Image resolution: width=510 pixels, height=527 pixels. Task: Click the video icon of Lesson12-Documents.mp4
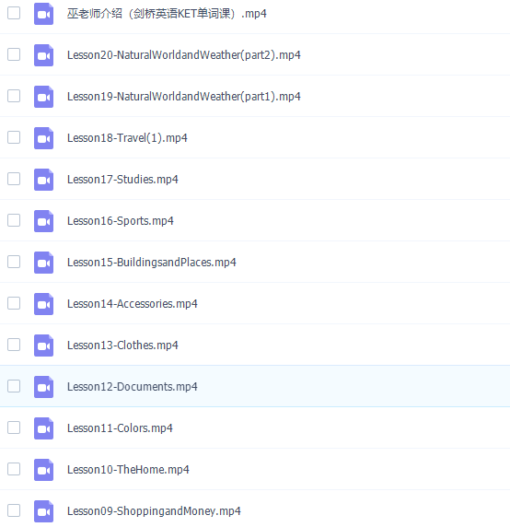point(43,387)
